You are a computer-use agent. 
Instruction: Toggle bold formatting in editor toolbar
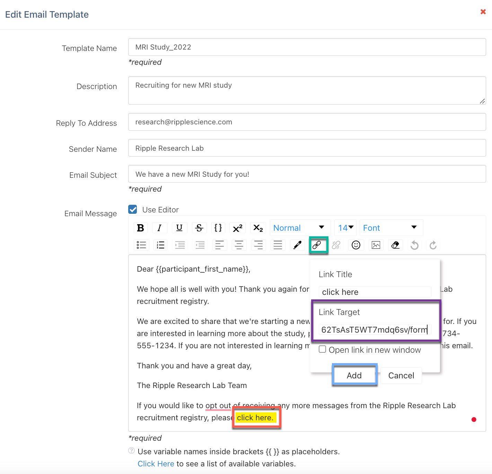[140, 228]
